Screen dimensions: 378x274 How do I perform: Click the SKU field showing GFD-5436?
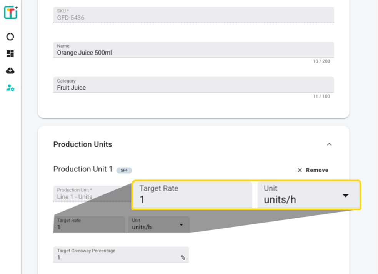pos(193,15)
